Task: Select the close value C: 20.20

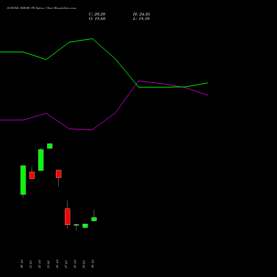Action: coord(97,14)
